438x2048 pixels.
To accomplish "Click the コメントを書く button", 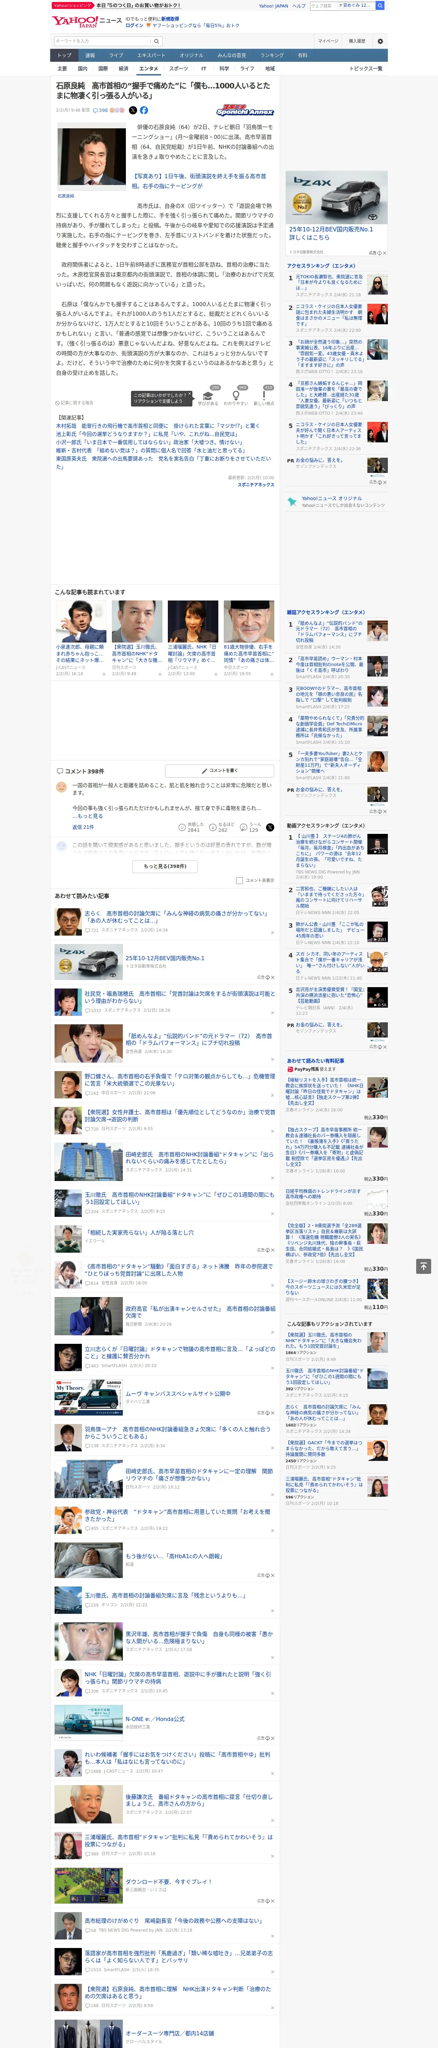I will (220, 770).
